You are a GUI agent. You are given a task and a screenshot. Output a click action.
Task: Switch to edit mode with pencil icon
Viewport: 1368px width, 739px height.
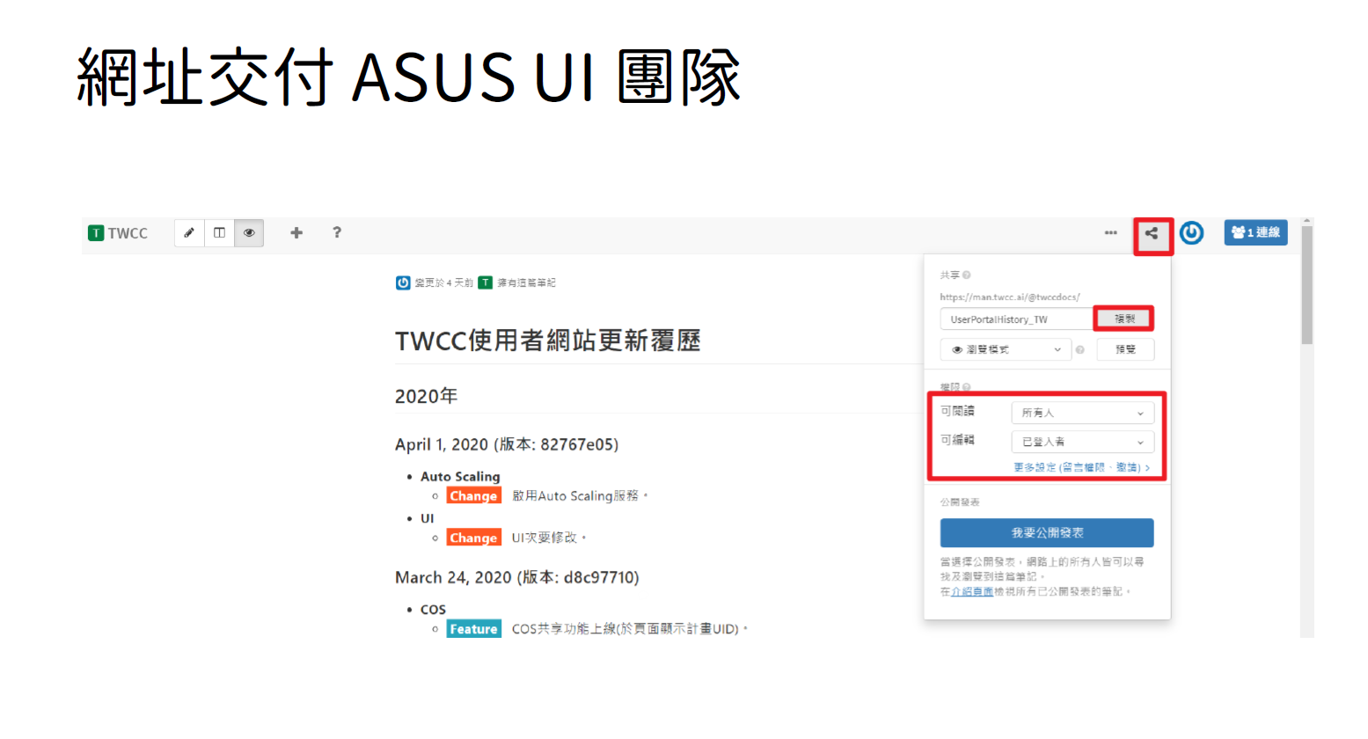[189, 233]
